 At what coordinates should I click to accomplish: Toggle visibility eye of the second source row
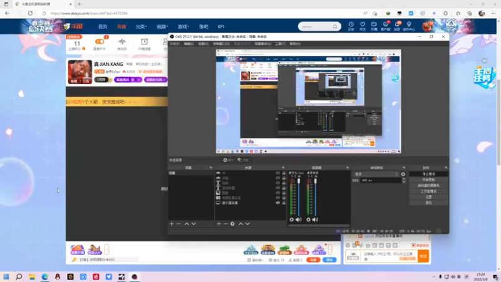[277, 178]
